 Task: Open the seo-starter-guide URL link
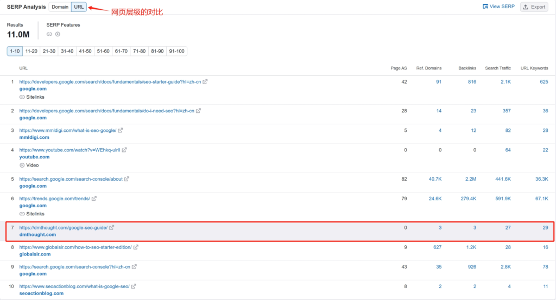pos(110,81)
